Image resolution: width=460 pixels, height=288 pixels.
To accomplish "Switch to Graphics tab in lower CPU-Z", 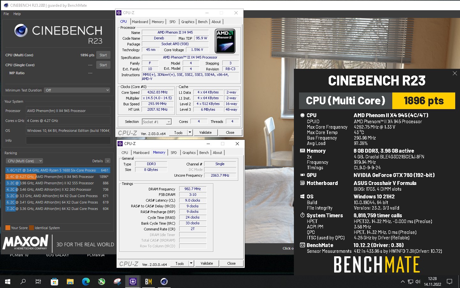I will pyautogui.click(x=189, y=153).
